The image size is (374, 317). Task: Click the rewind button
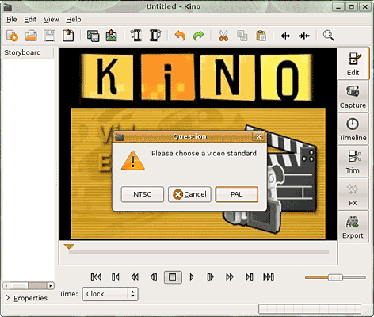(x=135, y=277)
